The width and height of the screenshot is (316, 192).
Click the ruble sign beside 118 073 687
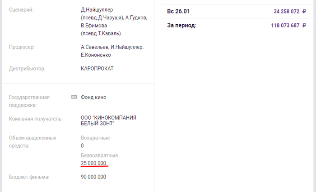point(304,26)
